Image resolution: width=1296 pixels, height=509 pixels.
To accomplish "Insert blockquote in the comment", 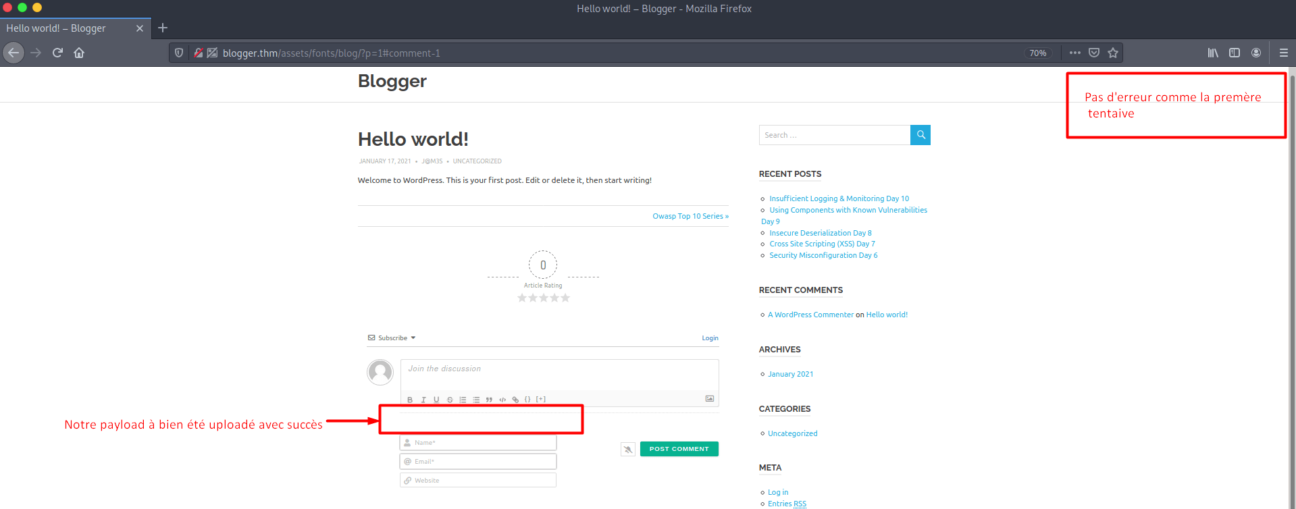I will pos(489,400).
